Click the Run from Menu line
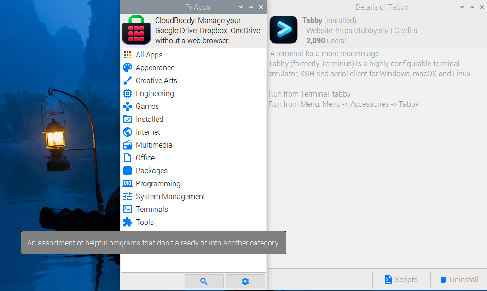487x291 pixels. pyautogui.click(x=343, y=104)
